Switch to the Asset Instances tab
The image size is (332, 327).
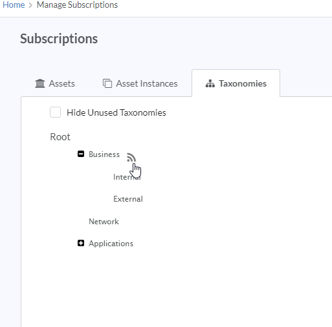click(140, 83)
